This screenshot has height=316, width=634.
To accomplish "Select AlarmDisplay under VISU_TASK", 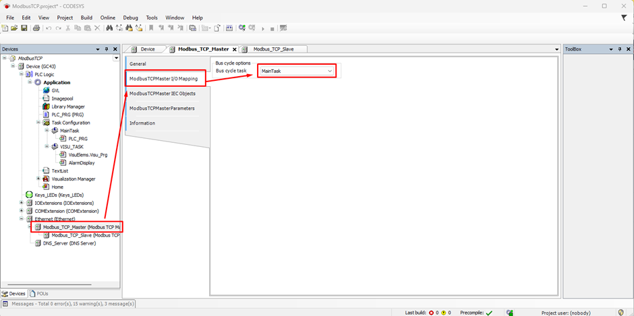I will [x=82, y=163].
